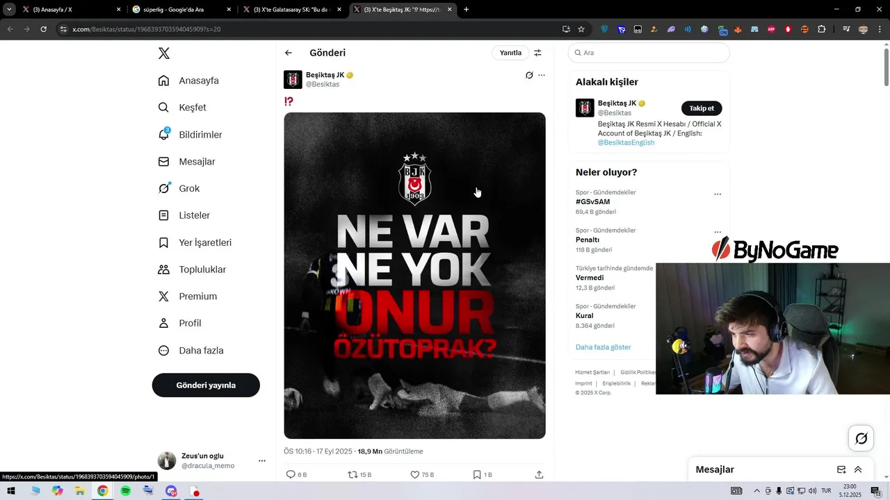Screen dimensions: 890x500
Task: Open account menu ellipsis for Zeus'un oglu
Action: point(262,460)
